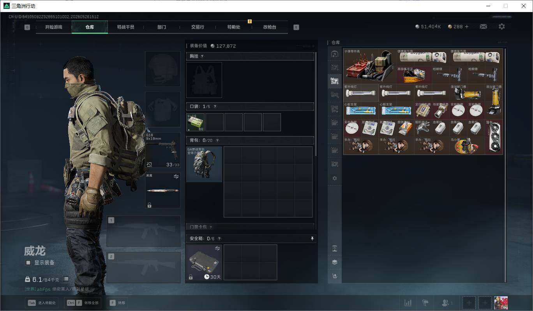Select the 9x19 ammo stack in pockets
This screenshot has height=311, width=533.
tap(195, 122)
